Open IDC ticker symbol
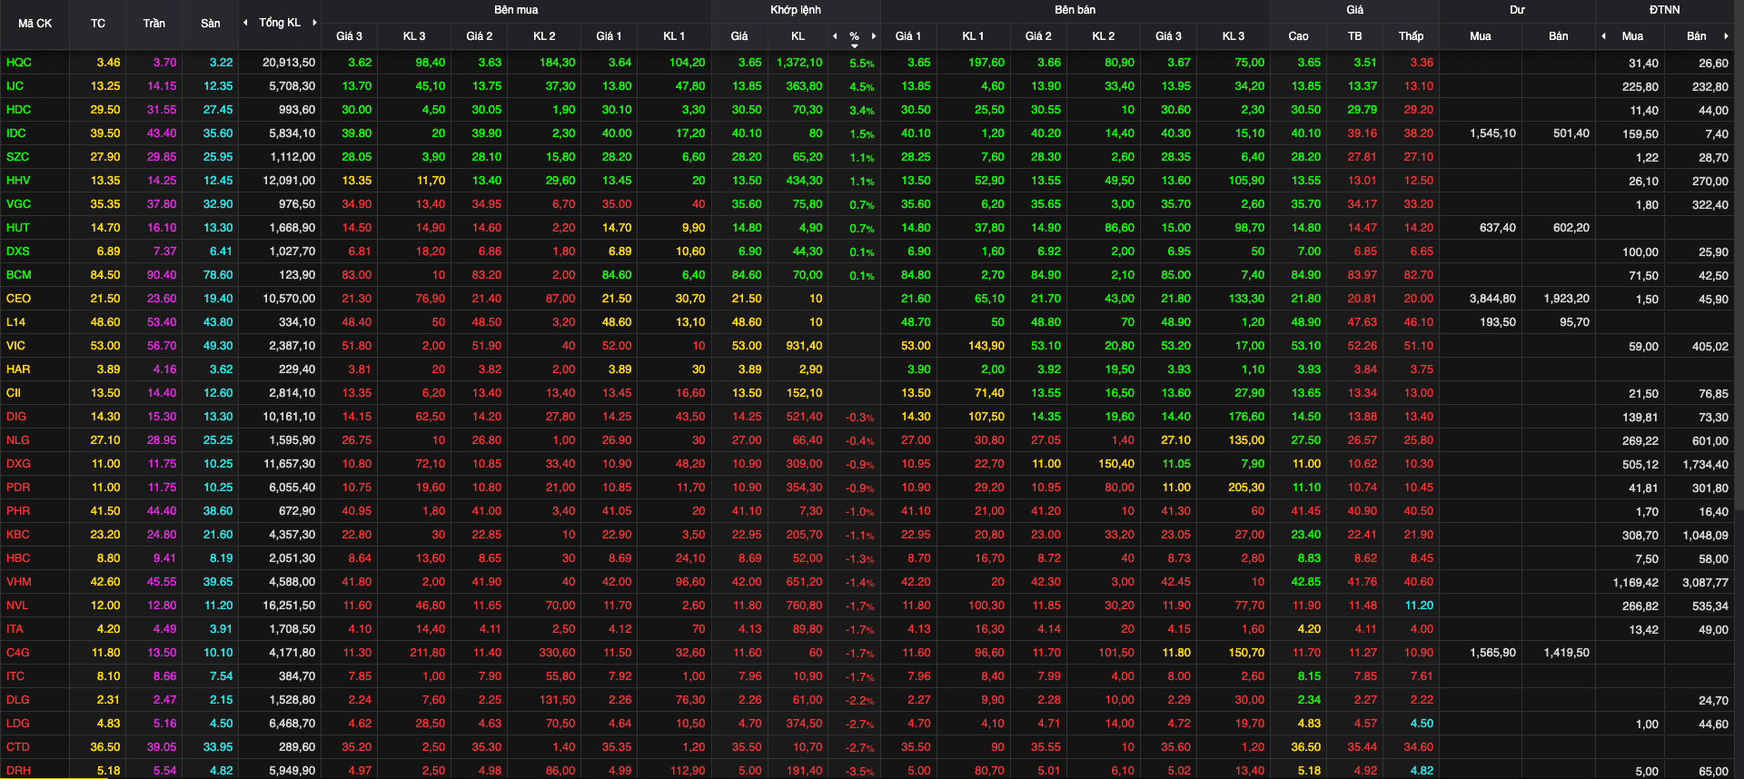This screenshot has width=1744, height=779. (x=16, y=133)
